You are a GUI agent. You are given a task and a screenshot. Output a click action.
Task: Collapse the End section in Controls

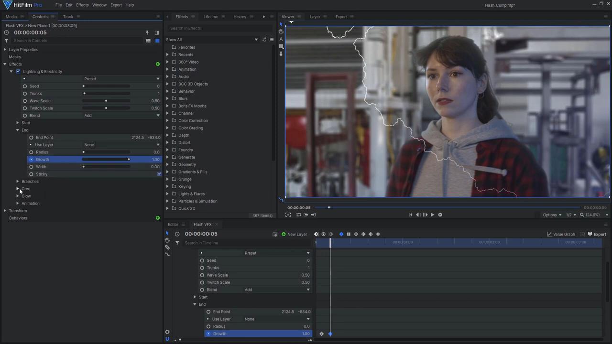pos(18,130)
